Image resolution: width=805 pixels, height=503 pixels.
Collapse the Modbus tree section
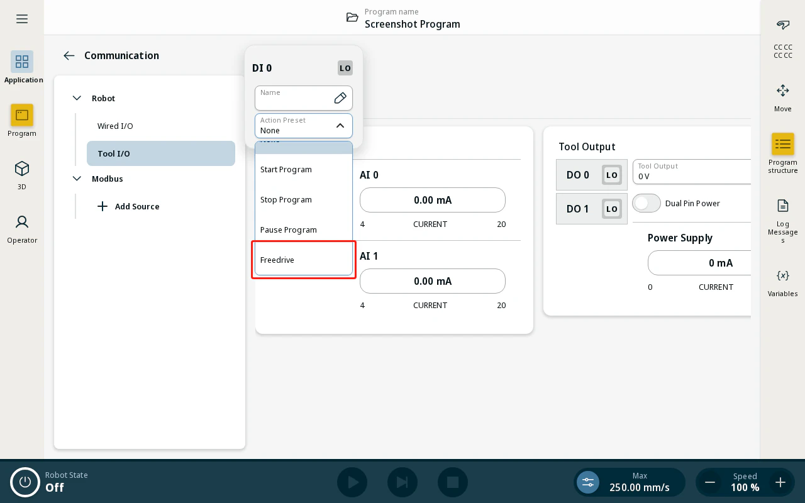tap(77, 179)
